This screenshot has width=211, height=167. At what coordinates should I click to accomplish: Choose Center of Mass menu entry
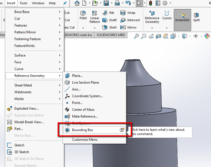coord(94,110)
